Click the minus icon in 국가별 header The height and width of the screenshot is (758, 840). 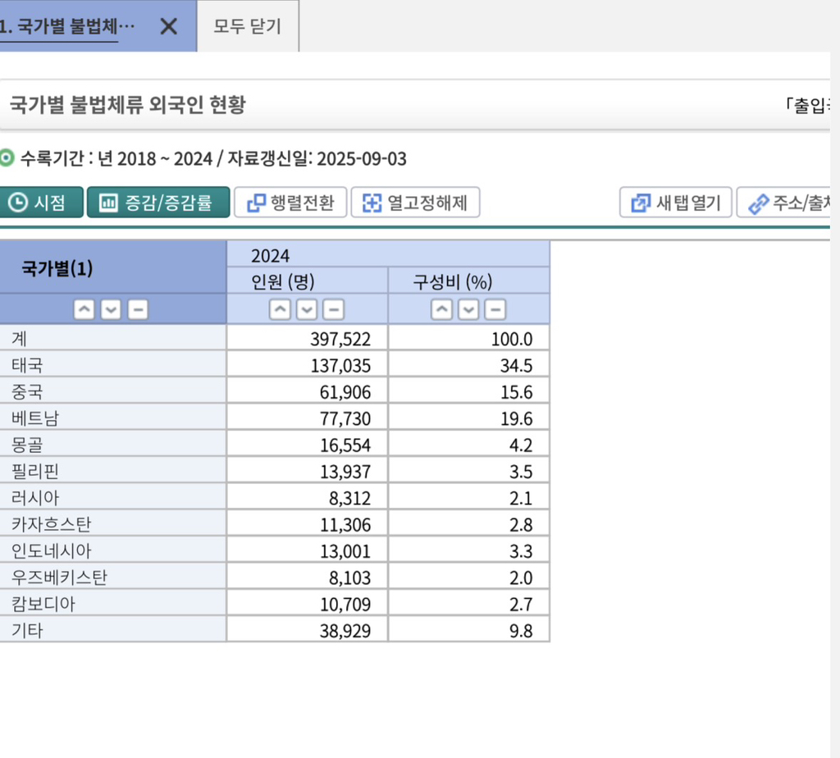coord(138,309)
